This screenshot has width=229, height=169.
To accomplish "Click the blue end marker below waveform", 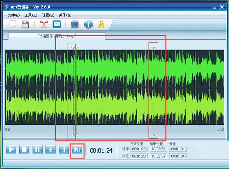I will click(153, 135).
